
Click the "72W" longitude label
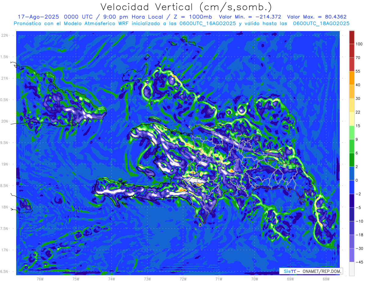click(x=183, y=279)
